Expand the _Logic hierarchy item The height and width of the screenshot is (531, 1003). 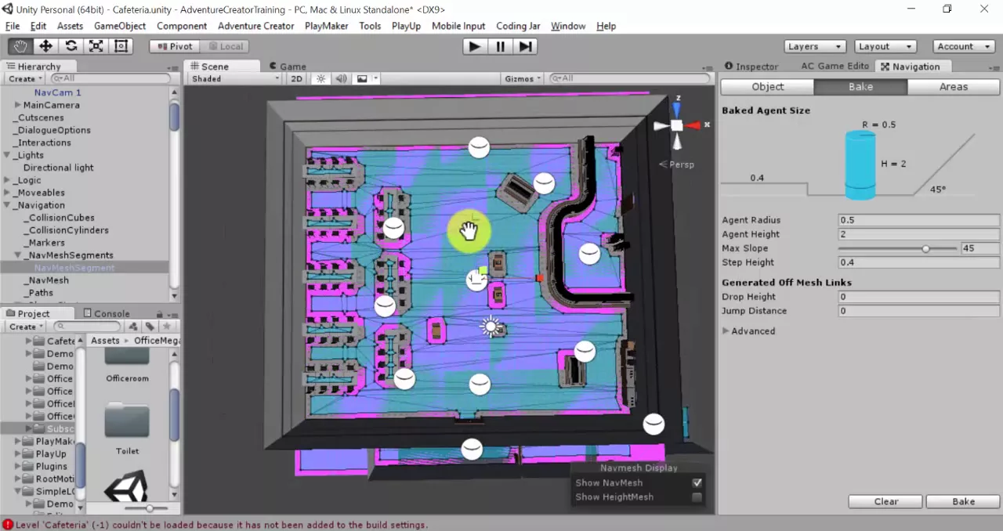(7, 180)
